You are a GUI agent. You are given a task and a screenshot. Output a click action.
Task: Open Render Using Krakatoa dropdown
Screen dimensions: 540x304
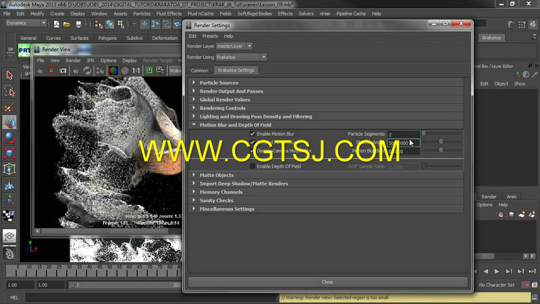[x=241, y=57]
